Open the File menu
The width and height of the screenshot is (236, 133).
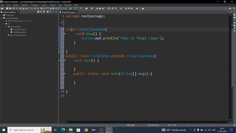3,5
